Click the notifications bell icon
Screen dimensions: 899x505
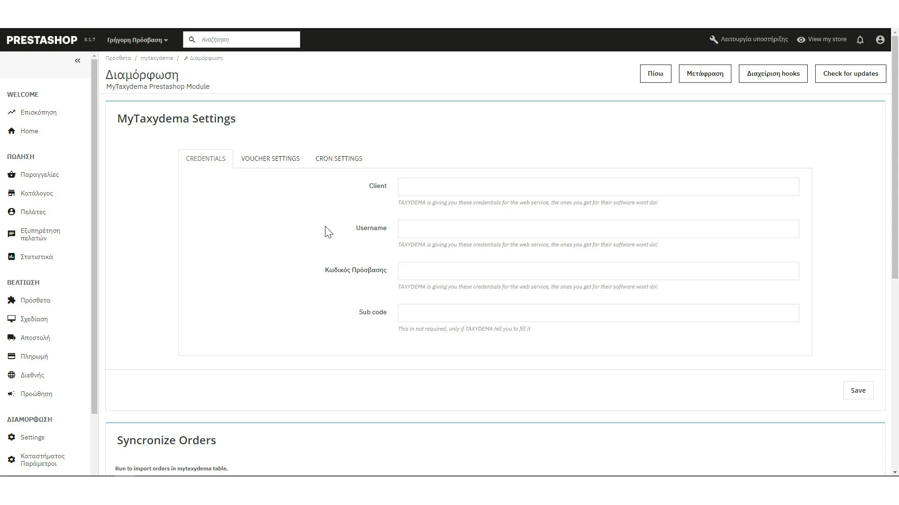click(860, 40)
